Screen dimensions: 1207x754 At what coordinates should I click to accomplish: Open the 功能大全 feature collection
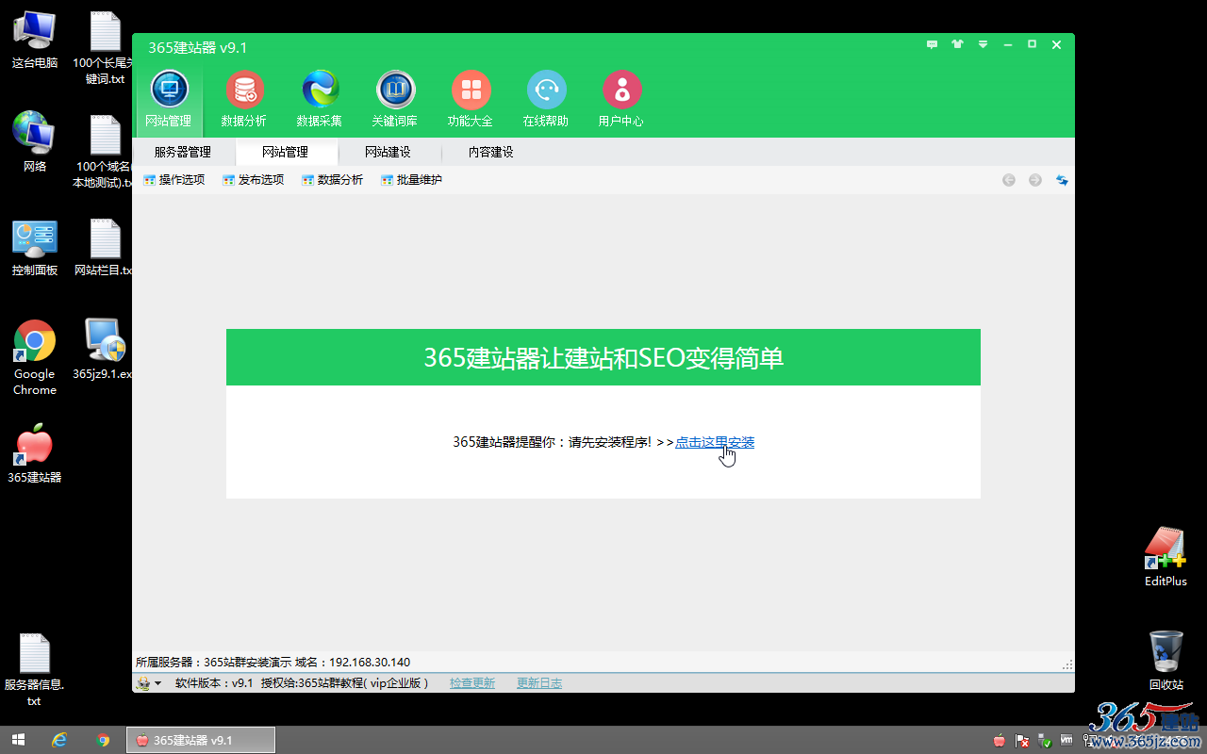coord(471,99)
